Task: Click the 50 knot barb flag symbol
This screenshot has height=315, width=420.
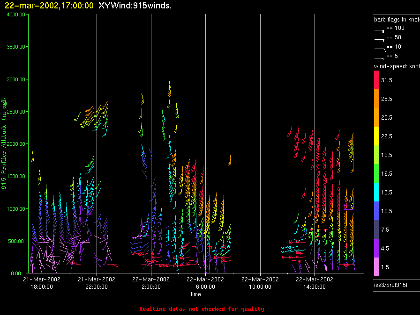Action: (379, 39)
